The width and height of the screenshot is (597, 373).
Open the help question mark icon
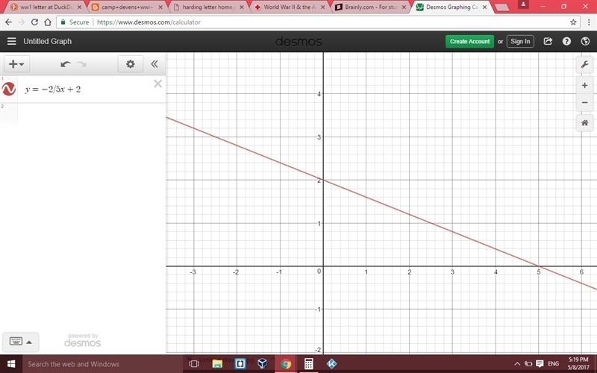click(566, 41)
